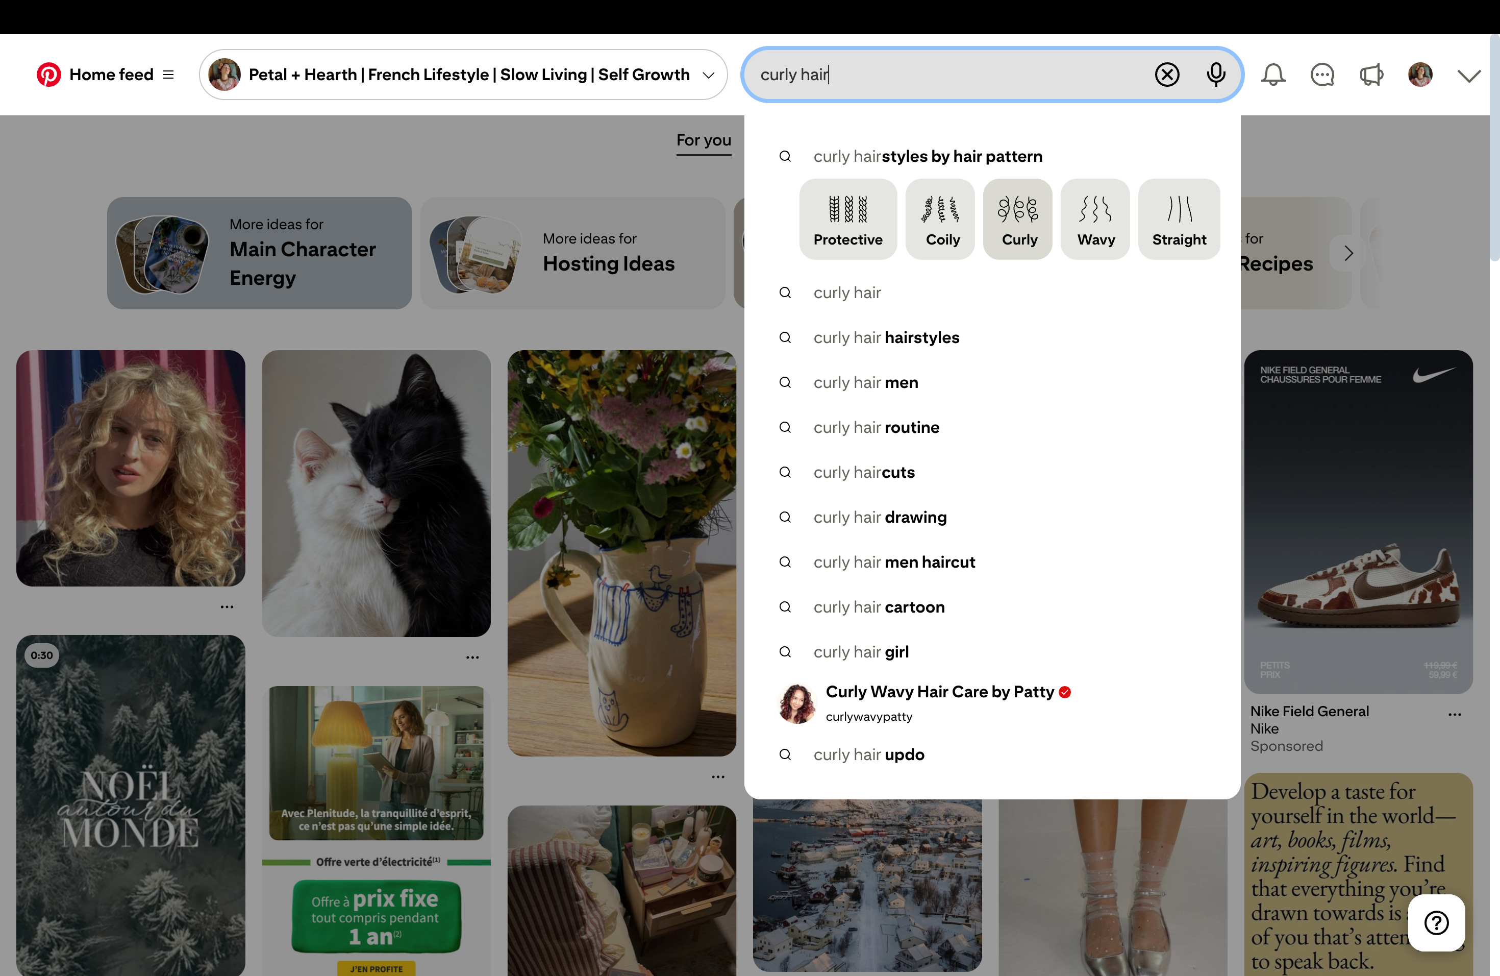Clear the search field with X icon
The width and height of the screenshot is (1500, 976).
1167,75
